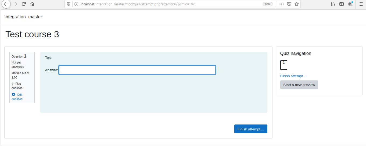
Task: Focus the Answer text field
Action: (x=137, y=70)
